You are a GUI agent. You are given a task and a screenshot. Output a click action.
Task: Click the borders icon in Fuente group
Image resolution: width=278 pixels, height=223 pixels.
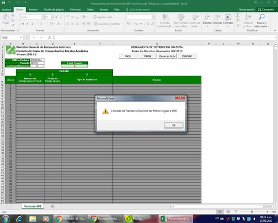tap(41, 24)
